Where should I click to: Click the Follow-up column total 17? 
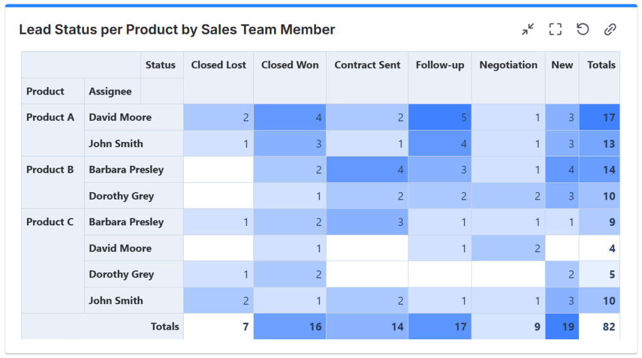tap(459, 327)
